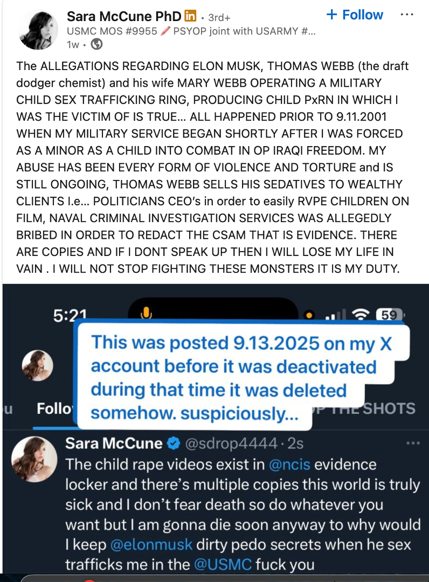The image size is (429, 582).
Task: Click the @ncis mention link
Action: (289, 465)
